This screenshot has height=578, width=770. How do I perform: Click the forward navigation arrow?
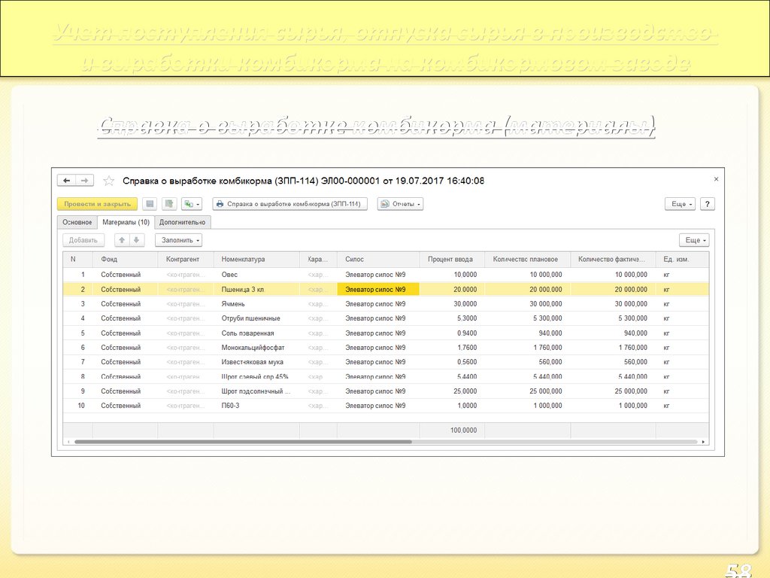point(85,181)
